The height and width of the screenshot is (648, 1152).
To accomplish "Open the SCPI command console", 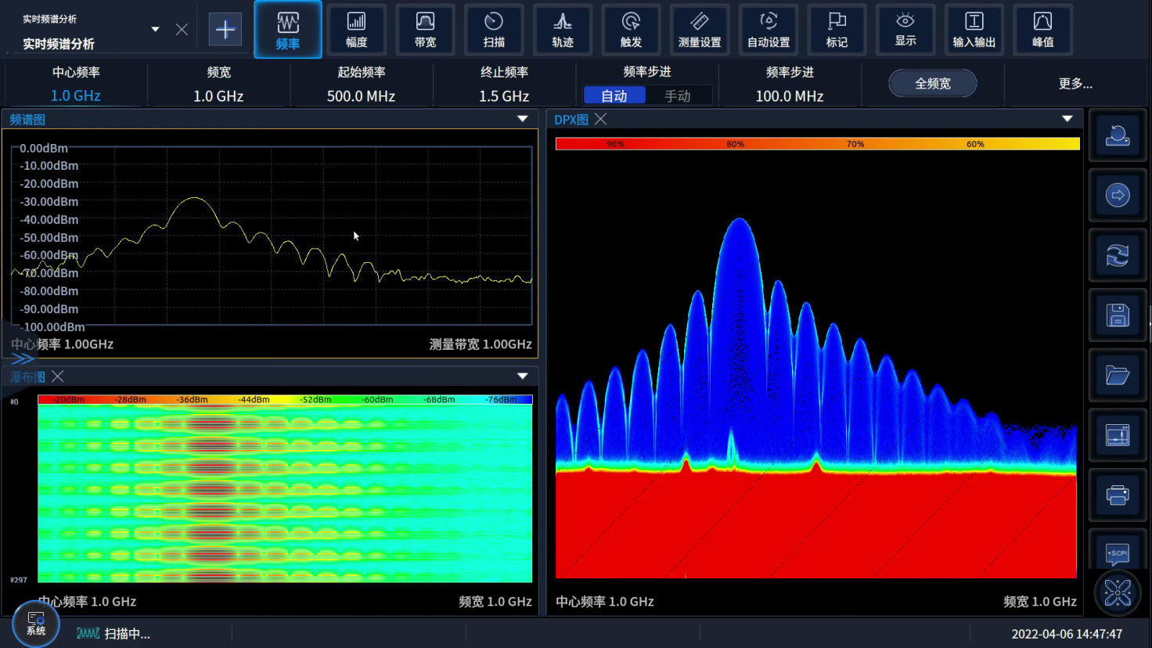I will pos(1117,553).
